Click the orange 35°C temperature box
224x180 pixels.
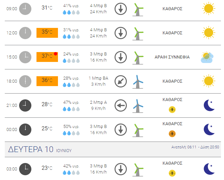tap(47, 33)
